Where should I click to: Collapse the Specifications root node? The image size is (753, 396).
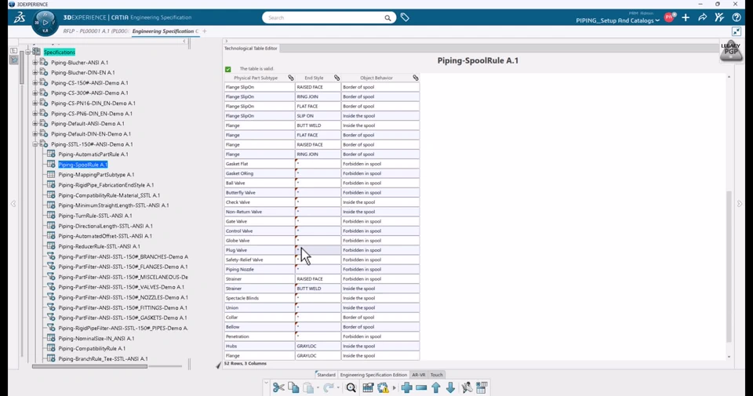click(x=28, y=52)
